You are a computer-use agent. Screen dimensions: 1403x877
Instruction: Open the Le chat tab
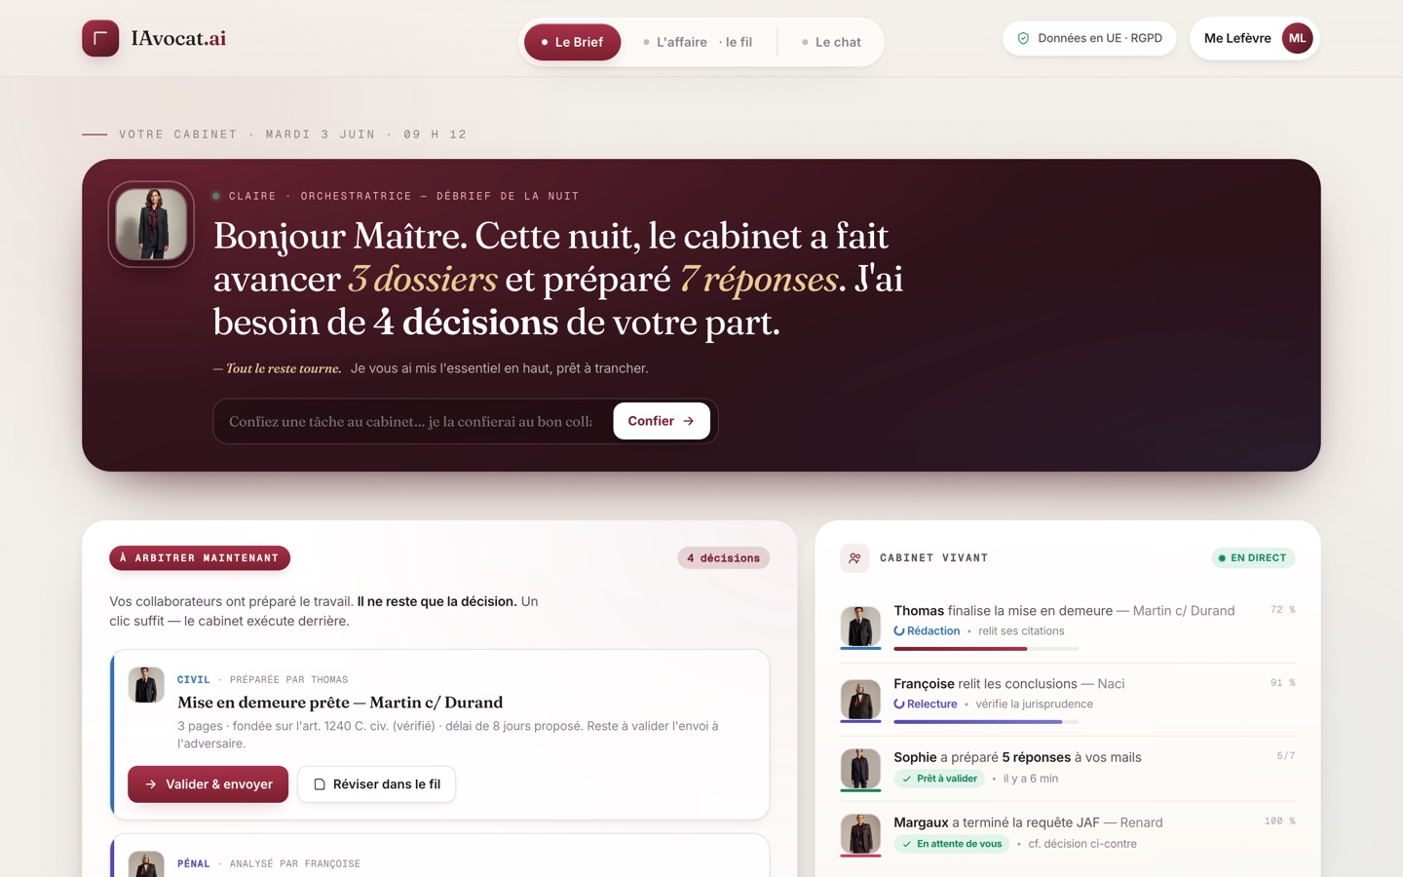[831, 42]
